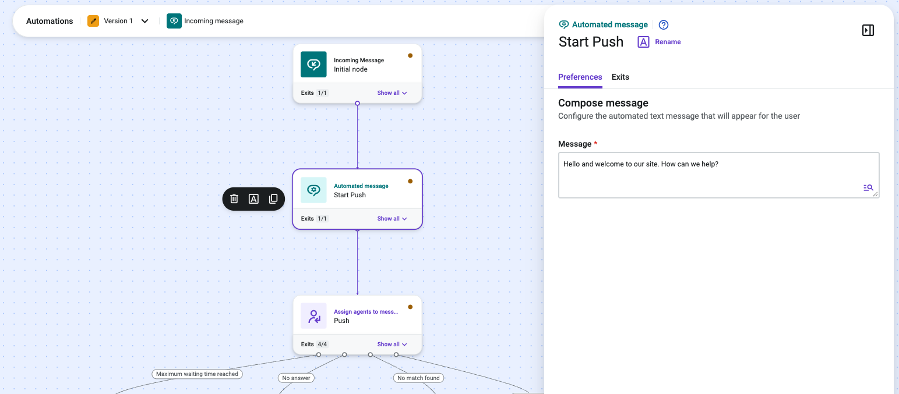This screenshot has width=899, height=394.
Task: Click the Assign agents node's purple icon
Action: click(313, 316)
